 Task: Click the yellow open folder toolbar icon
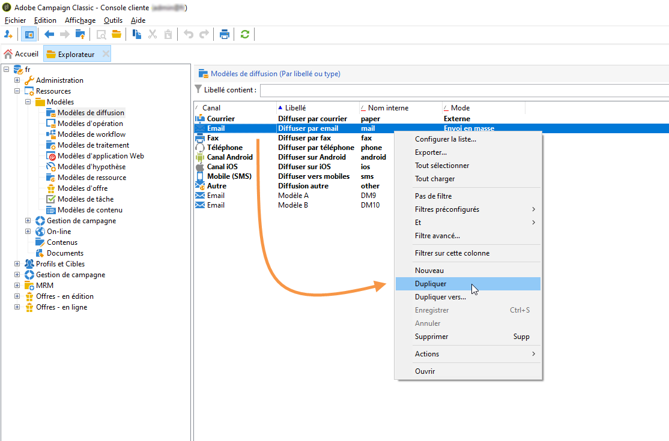point(117,34)
